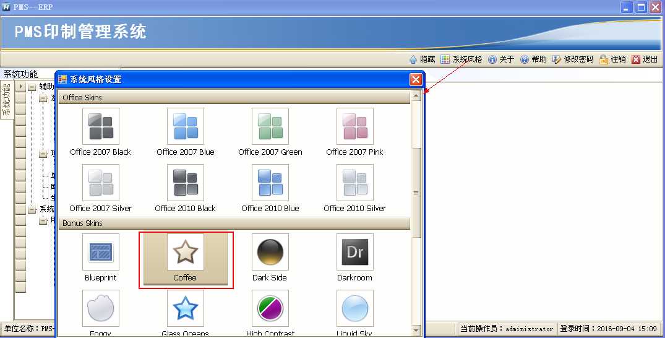665x338 pixels.
Task: Select the Office 2007 Blue skin
Action: click(x=186, y=132)
